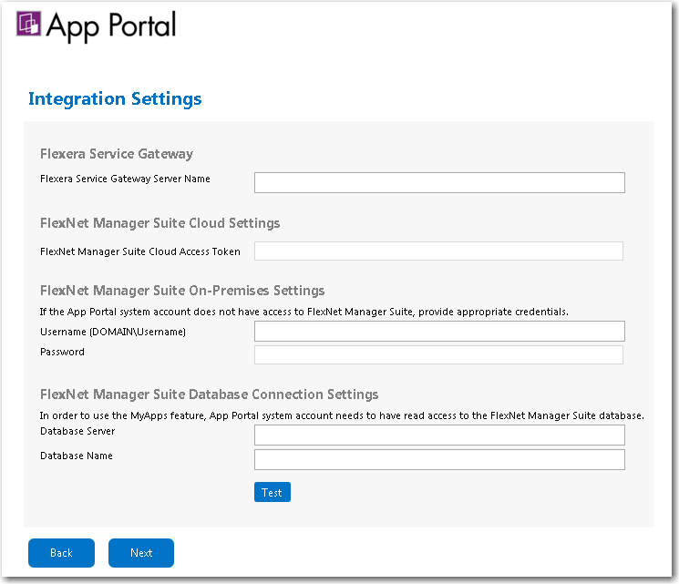Viewport: 679px width, 584px height.
Task: Click the Flexera Service Gateway section heading
Action: (117, 154)
